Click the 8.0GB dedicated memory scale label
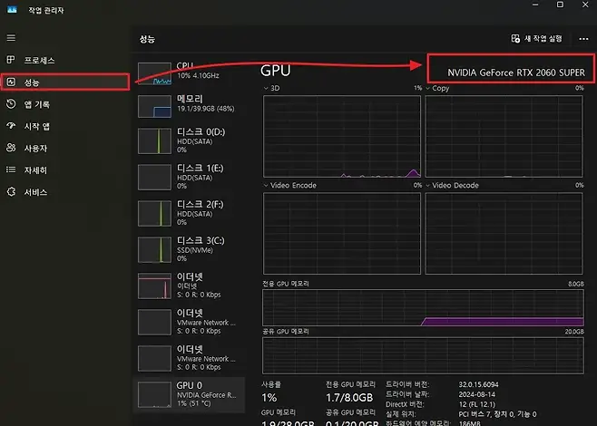The width and height of the screenshot is (597, 426). [576, 284]
